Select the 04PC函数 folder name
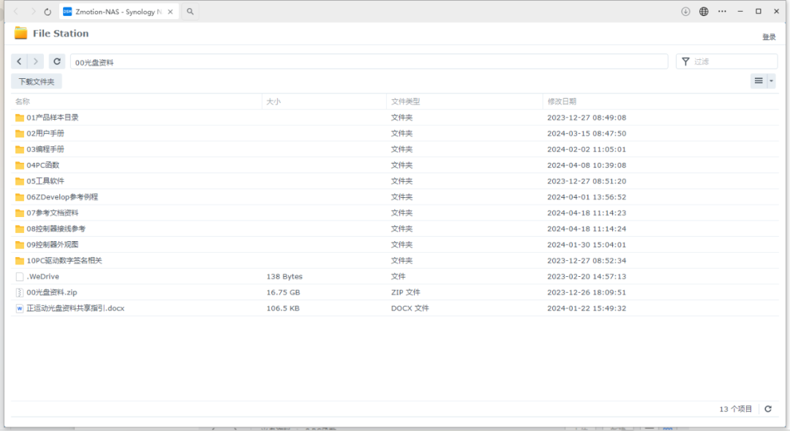The image size is (790, 431). coord(43,165)
